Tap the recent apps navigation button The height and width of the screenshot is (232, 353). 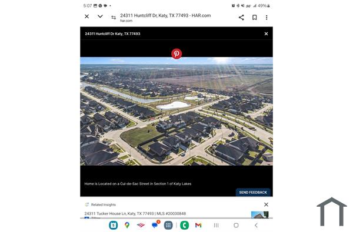[216, 225]
